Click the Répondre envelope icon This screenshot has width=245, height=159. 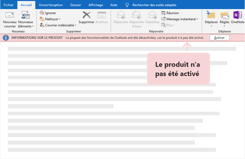[x=121, y=15]
